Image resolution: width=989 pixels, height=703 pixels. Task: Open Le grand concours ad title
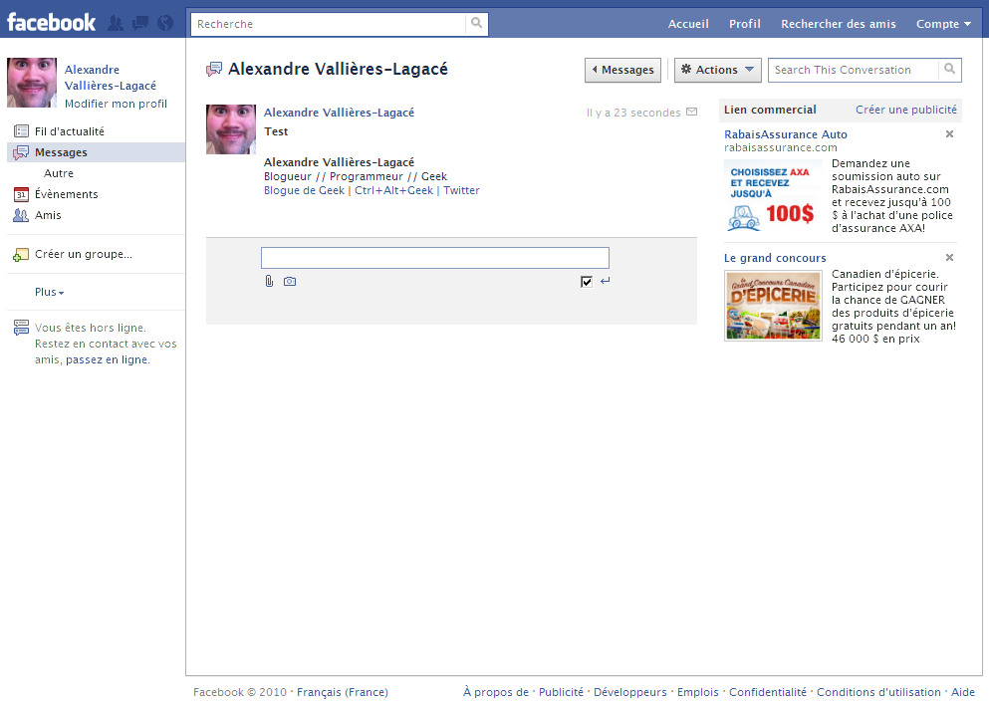pos(775,258)
